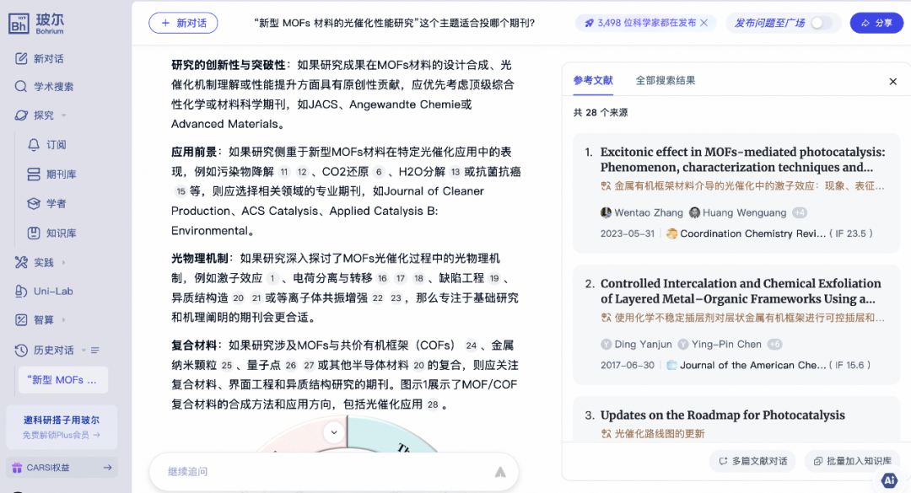The image size is (911, 493).
Task: Click the send arrow in 继续追问 box
Action: click(499, 472)
